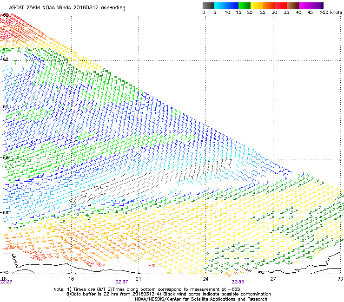Click the legend scale label '40'
The width and height of the screenshot is (344, 302).
point(298,13)
